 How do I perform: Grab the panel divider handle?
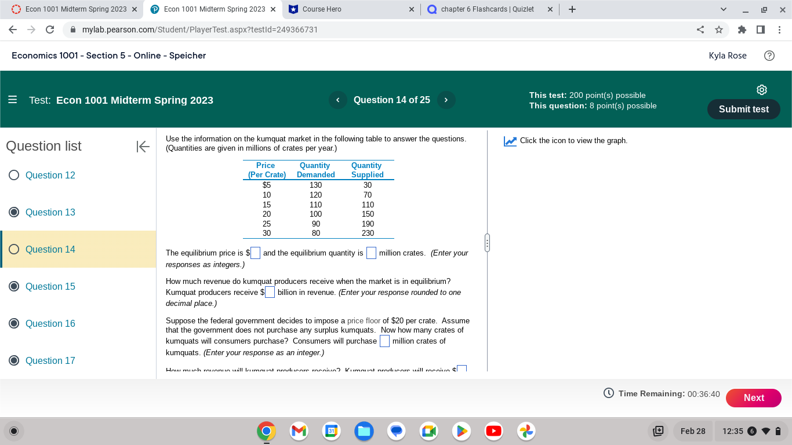(x=487, y=243)
